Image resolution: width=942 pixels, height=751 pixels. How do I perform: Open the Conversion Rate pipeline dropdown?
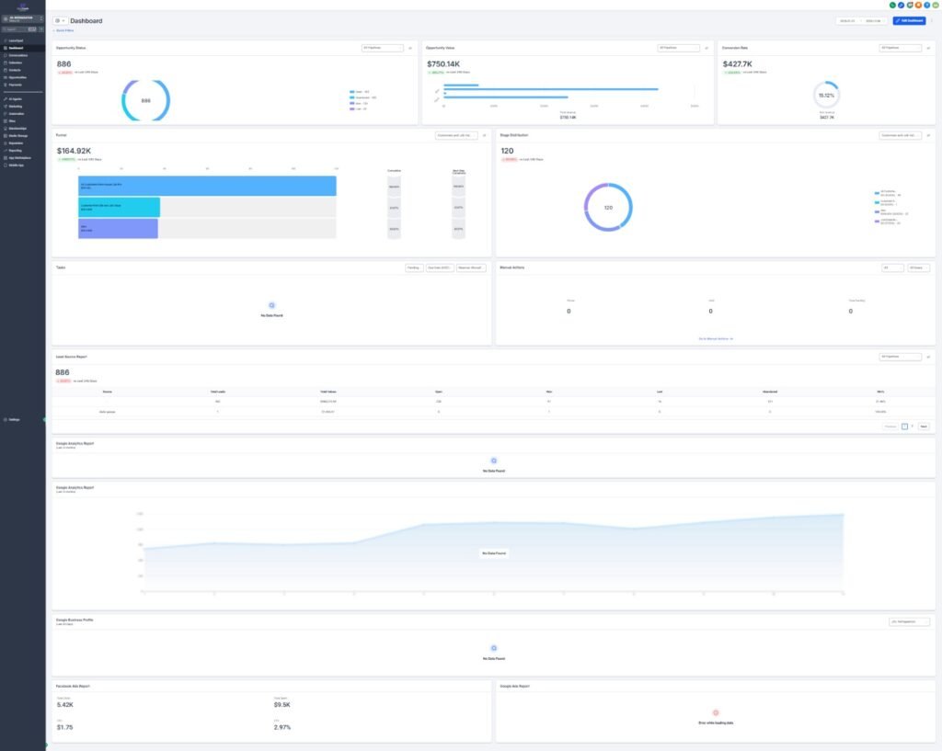901,47
